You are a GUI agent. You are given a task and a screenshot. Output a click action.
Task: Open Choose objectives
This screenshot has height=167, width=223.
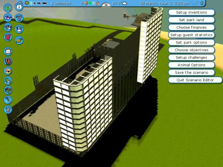pos(191,50)
